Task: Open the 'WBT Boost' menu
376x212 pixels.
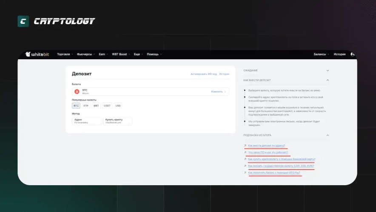Action: click(x=120, y=54)
